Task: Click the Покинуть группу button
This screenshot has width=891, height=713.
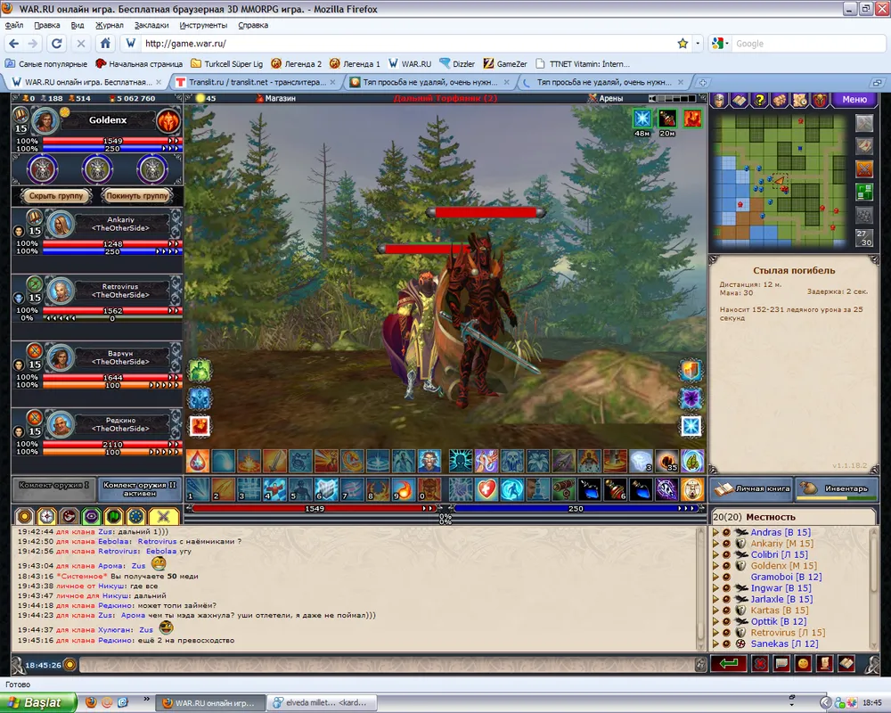Action: click(x=137, y=195)
